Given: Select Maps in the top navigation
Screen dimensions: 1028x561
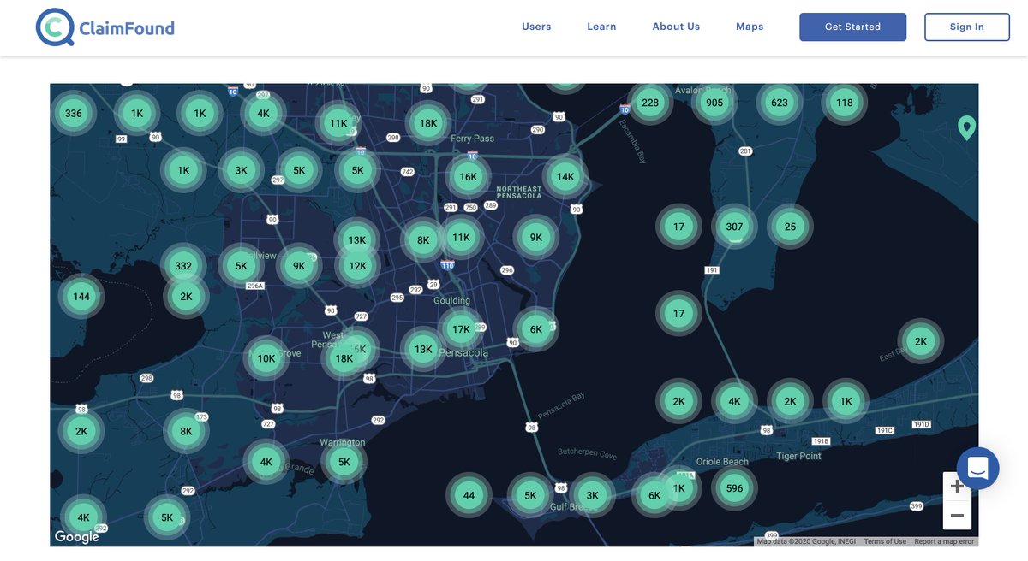Looking at the screenshot, I should point(750,27).
